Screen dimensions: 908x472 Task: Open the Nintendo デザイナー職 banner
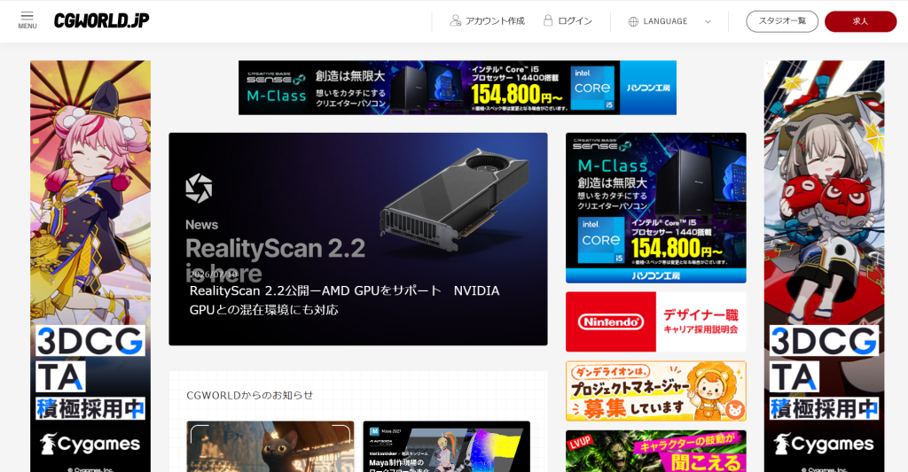coord(656,321)
